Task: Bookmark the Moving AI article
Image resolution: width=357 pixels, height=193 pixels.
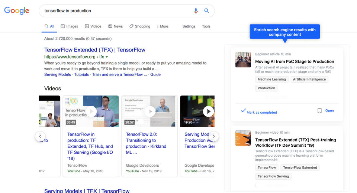Action: point(319,110)
